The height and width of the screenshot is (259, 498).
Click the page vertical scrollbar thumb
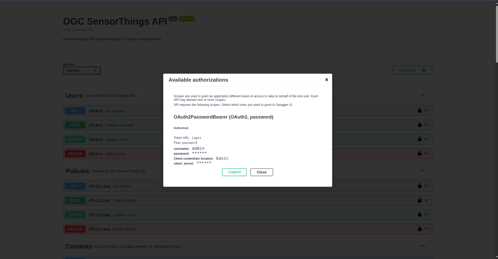pyautogui.click(x=497, y=34)
